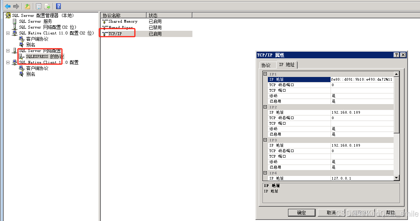
Task: Collapse the IP1 group
Action: [265, 74]
